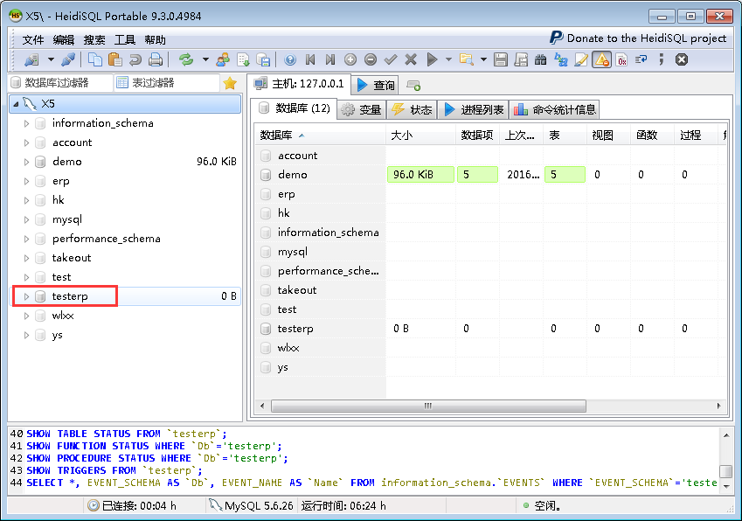This screenshot has height=521, width=742.
Task: Collapse the X5 session tree node
Action: [16, 104]
